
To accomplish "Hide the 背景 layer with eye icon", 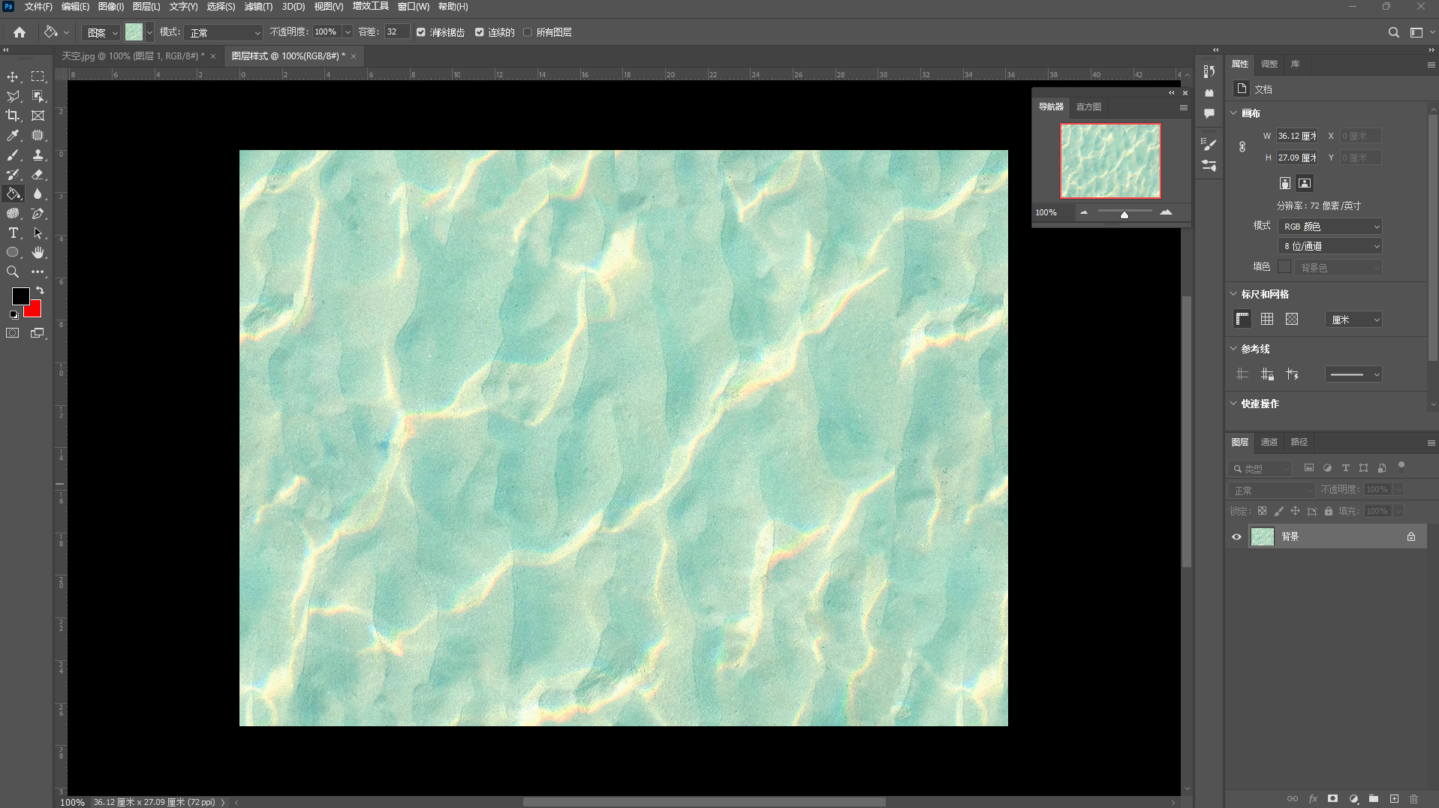I will tap(1236, 536).
